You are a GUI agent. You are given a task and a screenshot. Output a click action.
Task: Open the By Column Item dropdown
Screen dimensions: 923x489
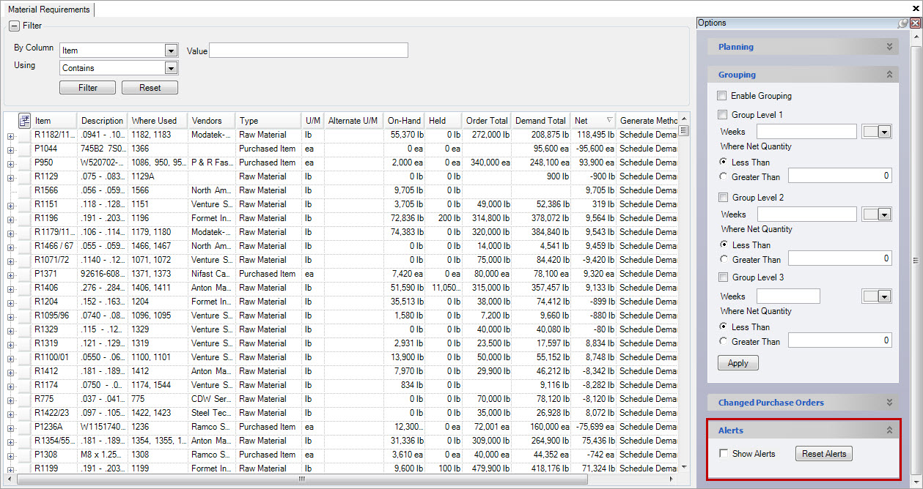point(171,51)
